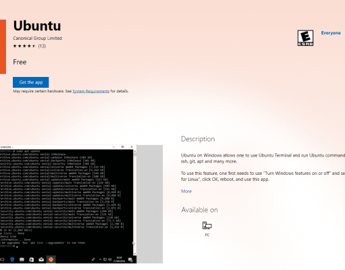Open the terminal screenshot thumbnail
Screen dimensions: 345x270
(x=68, y=204)
